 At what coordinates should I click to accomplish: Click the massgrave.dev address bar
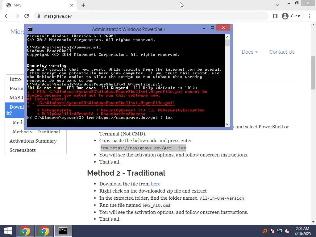[151, 16]
